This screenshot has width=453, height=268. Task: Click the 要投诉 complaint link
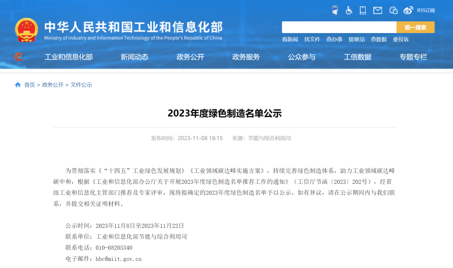click(x=401, y=39)
